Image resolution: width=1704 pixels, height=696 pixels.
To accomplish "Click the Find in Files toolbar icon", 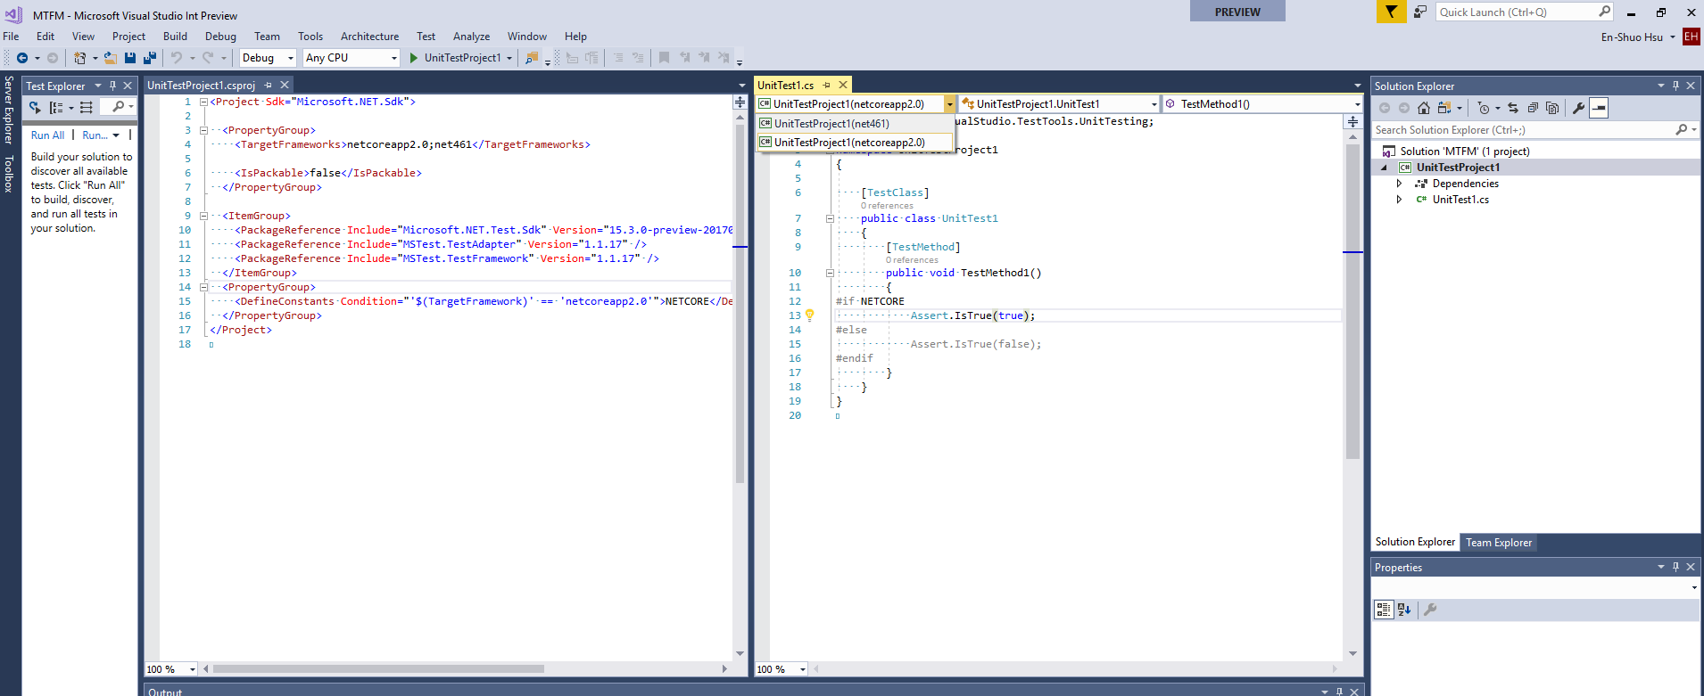I will click(x=532, y=58).
